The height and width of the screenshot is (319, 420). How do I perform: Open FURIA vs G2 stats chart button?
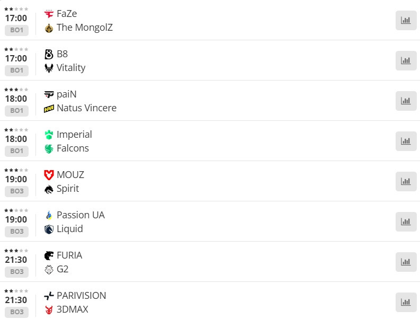pos(406,262)
